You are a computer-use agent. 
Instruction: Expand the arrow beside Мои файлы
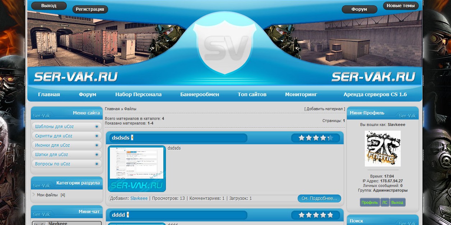click(x=33, y=195)
